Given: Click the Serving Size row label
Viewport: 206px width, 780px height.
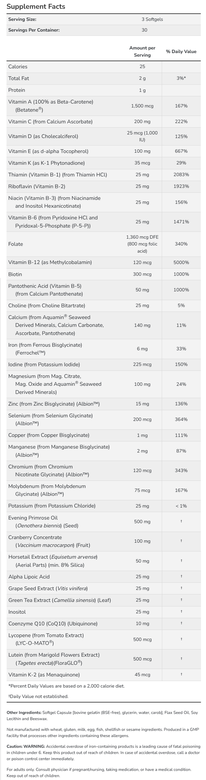Looking at the screenshot, I should (x=22, y=19).
